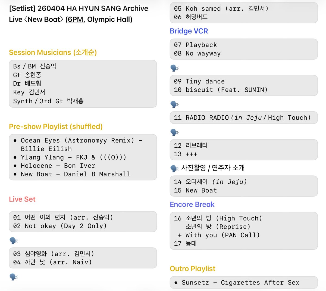The width and height of the screenshot is (326, 291).
Task: Select the Session Musicians (소개순) heading
Action: pos(53,52)
